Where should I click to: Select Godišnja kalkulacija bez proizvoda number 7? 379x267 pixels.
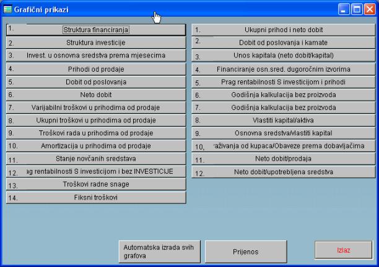[283, 108]
